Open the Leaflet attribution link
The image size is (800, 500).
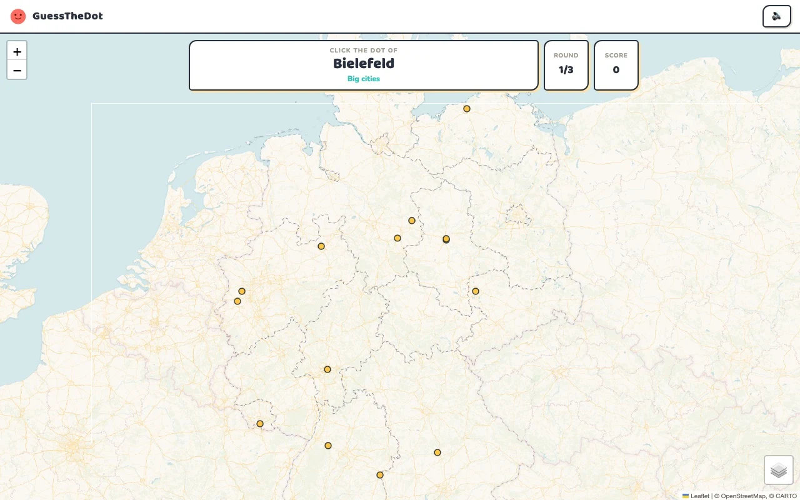[696, 496]
